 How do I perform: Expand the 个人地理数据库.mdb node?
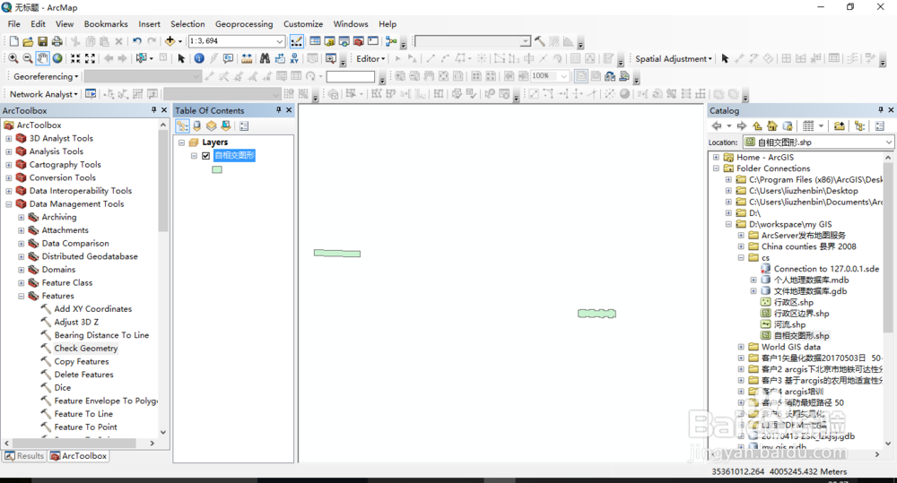(x=753, y=280)
